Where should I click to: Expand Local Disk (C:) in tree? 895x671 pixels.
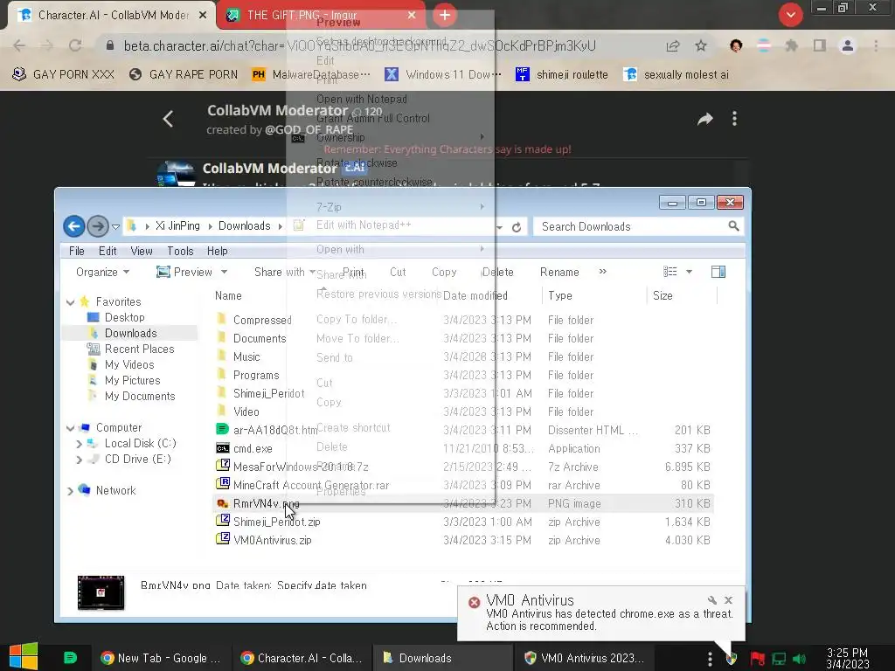click(x=80, y=443)
